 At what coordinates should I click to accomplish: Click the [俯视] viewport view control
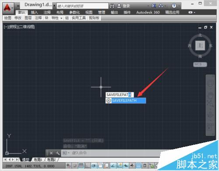13,27
